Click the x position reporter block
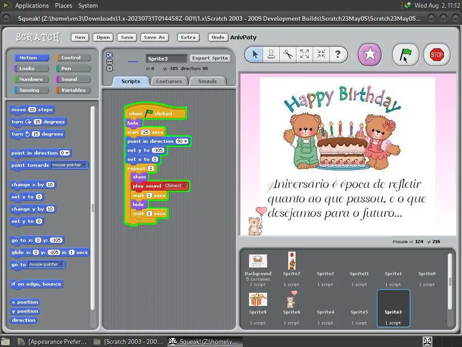Screen dimensions: 462x347 tap(25, 302)
